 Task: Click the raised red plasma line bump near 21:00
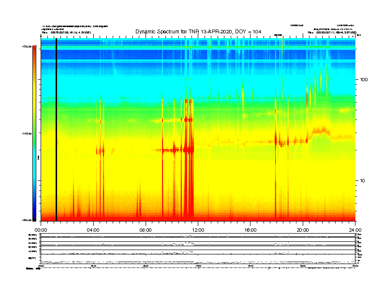[321, 130]
